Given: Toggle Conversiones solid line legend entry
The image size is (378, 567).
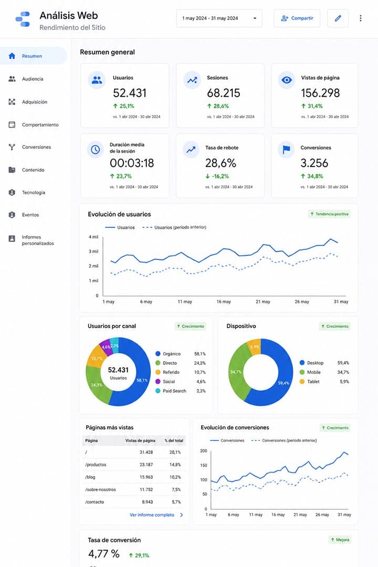Looking at the screenshot, I should 227,440.
